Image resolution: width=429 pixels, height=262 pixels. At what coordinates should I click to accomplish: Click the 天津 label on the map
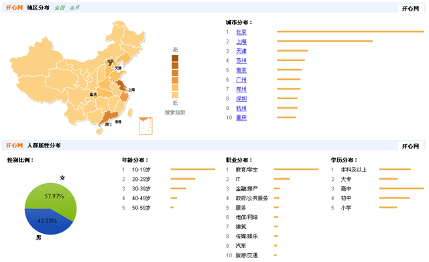tap(118, 68)
